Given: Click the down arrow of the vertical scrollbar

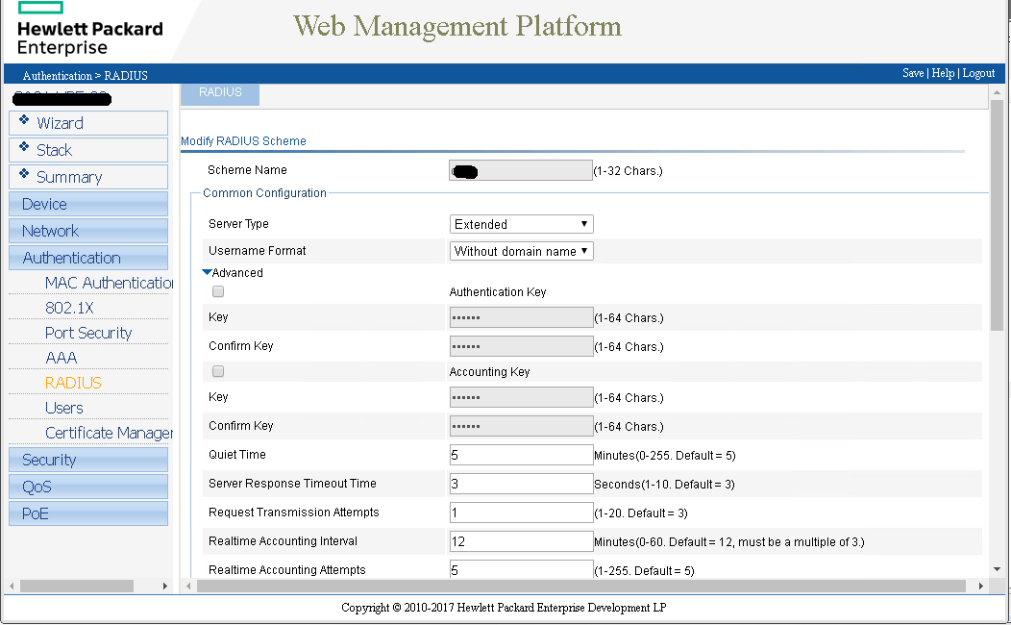Looking at the screenshot, I should [995, 568].
